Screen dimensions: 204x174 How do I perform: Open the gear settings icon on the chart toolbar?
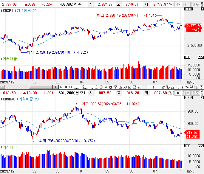pyautogui.click(x=111, y=87)
